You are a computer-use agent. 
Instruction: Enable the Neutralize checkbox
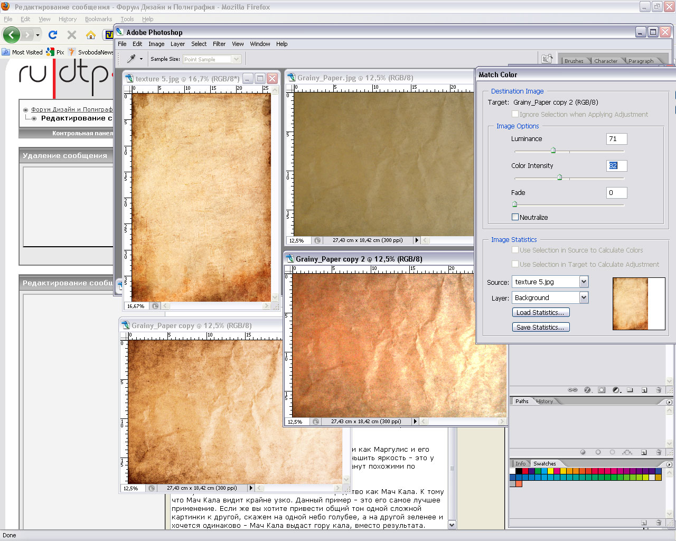coord(515,217)
